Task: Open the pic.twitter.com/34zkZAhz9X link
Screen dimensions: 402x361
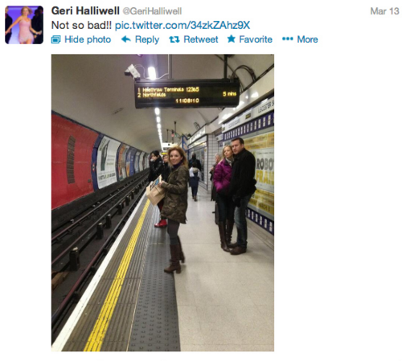Action: click(183, 26)
